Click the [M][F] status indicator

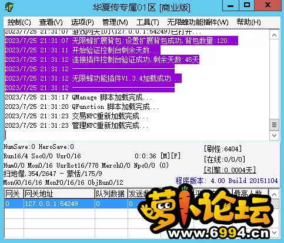171,156
